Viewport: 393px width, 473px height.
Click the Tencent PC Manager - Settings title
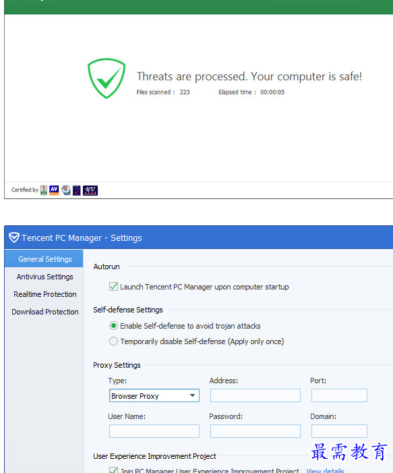click(x=82, y=238)
